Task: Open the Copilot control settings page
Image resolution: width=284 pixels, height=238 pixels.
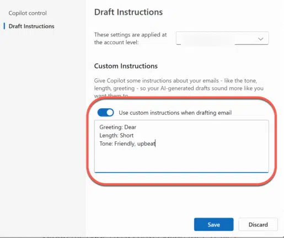Action: click(28, 13)
